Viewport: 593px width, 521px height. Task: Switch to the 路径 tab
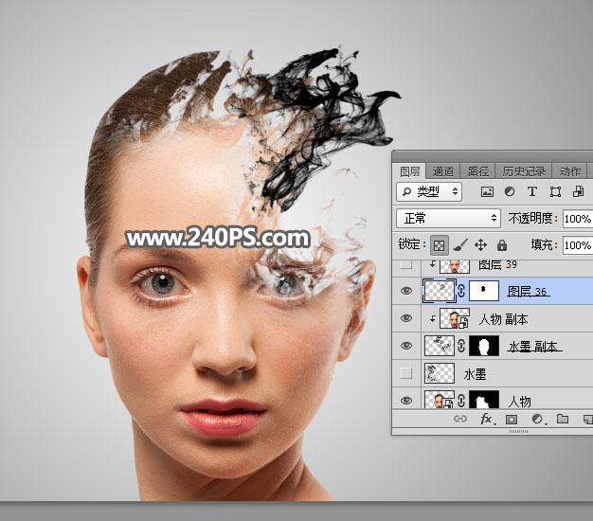coord(478,171)
